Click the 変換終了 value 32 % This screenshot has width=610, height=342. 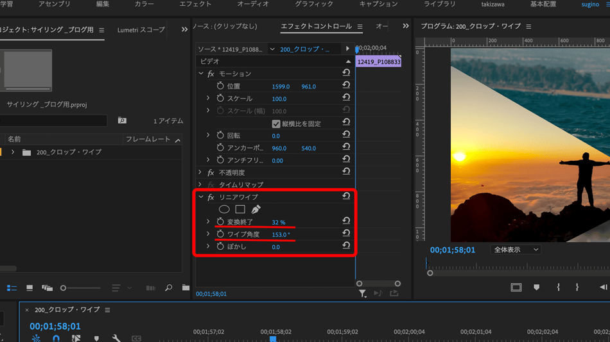point(278,222)
